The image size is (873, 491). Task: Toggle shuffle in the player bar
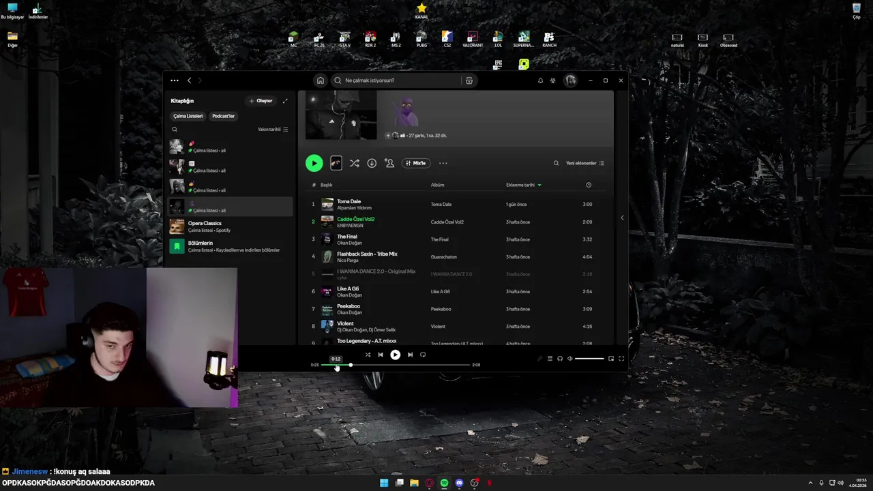tap(368, 355)
